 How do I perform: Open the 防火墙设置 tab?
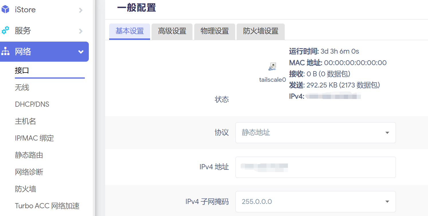pos(261,31)
